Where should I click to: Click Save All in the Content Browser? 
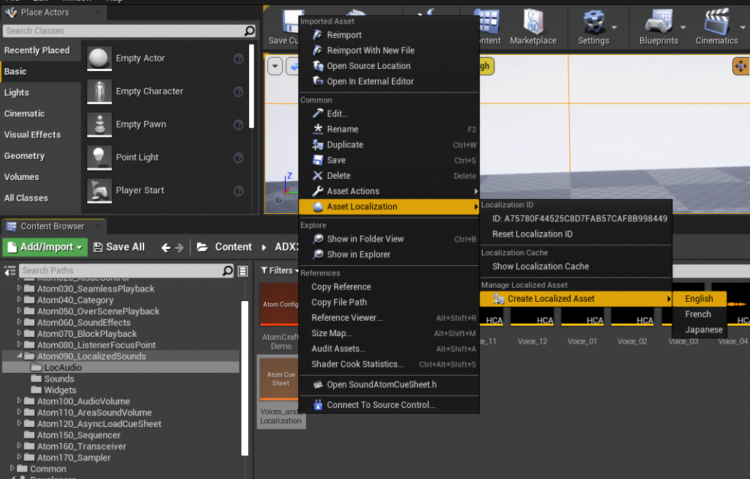point(119,247)
